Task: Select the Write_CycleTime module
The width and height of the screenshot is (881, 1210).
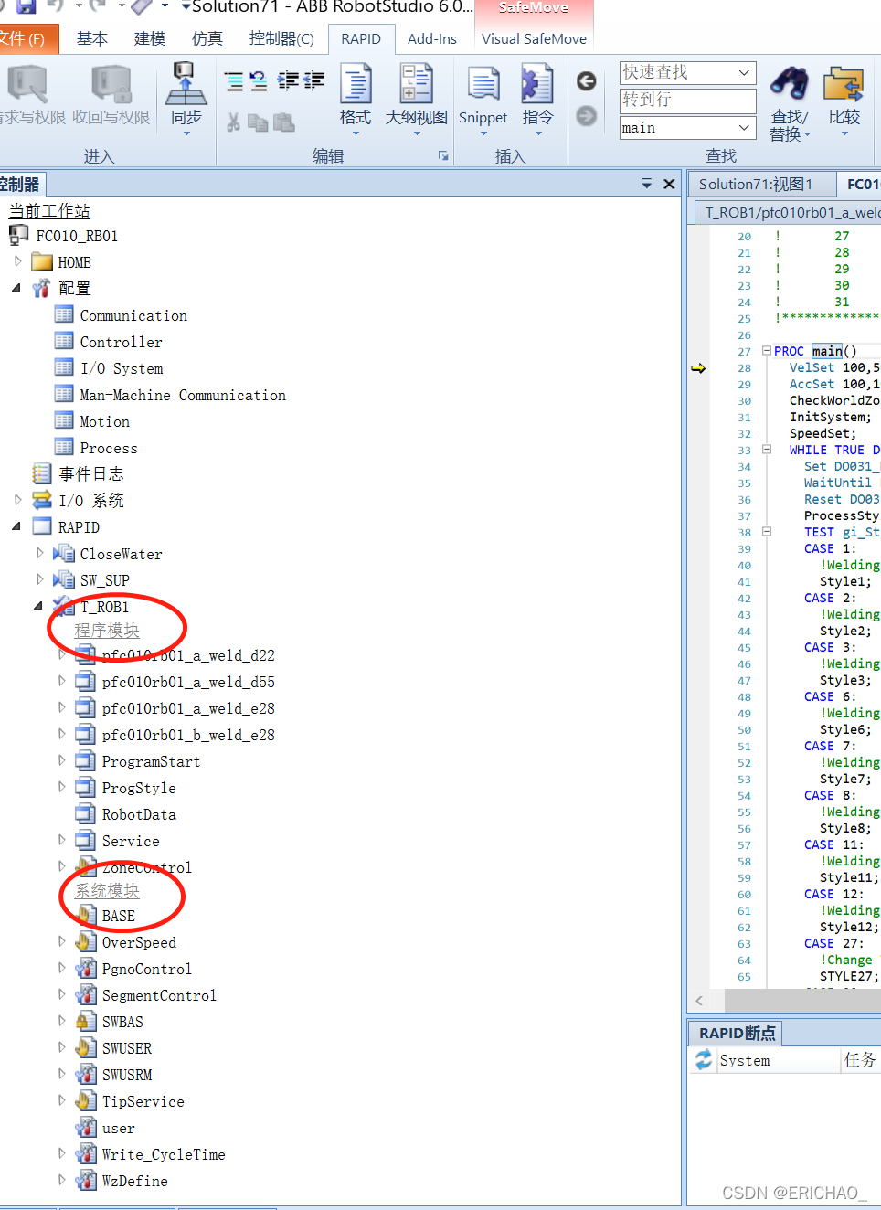Action: click(x=164, y=1154)
